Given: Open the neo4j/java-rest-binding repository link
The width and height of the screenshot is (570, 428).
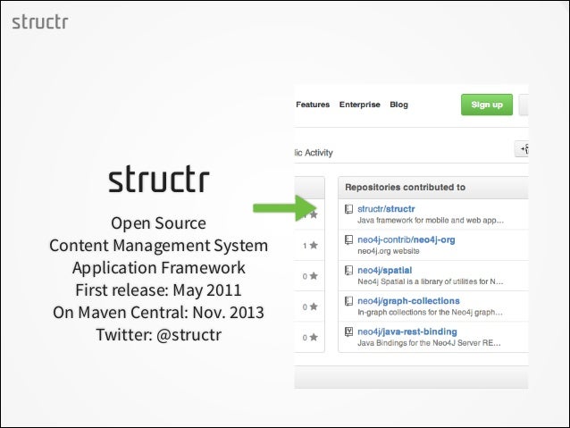Looking at the screenshot, I should click(x=407, y=331).
